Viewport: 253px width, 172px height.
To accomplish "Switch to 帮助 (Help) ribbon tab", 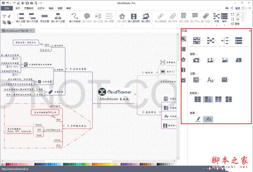I will click(x=69, y=8).
